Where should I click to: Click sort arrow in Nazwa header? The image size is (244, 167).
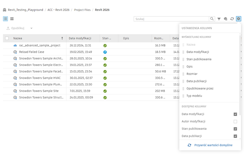point(62,38)
